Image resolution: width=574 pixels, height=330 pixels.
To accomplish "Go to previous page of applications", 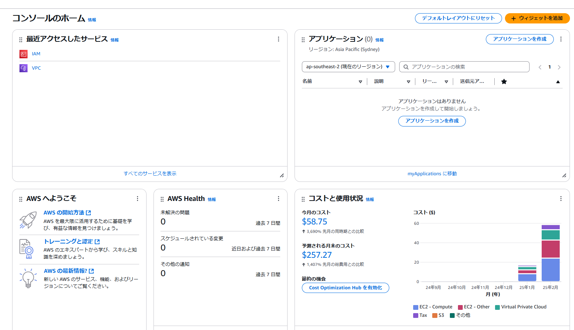I will pos(540,67).
